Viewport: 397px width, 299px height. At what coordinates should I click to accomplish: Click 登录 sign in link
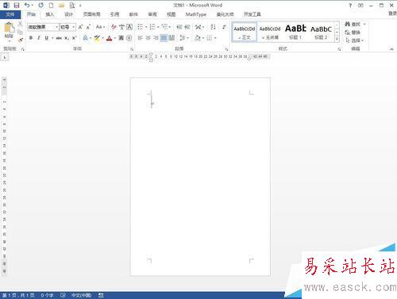tap(393, 13)
